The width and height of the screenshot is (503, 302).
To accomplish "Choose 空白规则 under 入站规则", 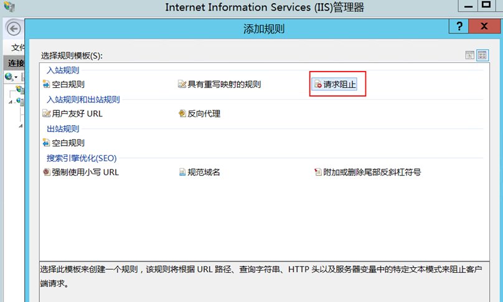I will (68, 85).
